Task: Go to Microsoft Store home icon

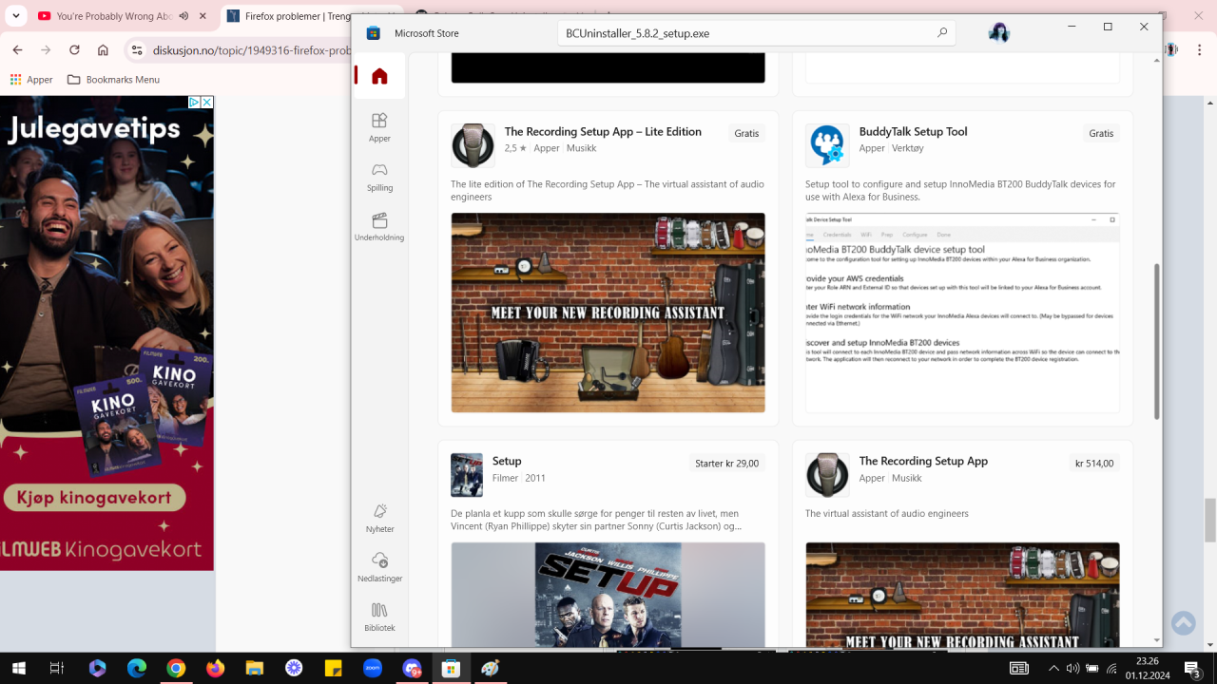Action: click(379, 77)
